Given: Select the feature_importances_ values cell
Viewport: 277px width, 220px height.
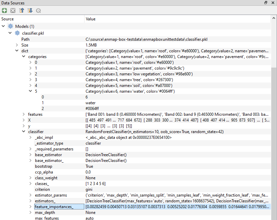Looking at the screenshot, I should [x=177, y=206].
